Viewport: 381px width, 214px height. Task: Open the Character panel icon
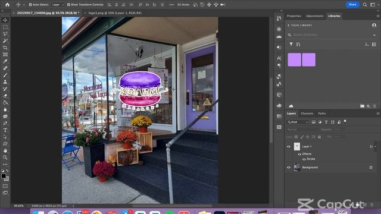click(x=279, y=58)
